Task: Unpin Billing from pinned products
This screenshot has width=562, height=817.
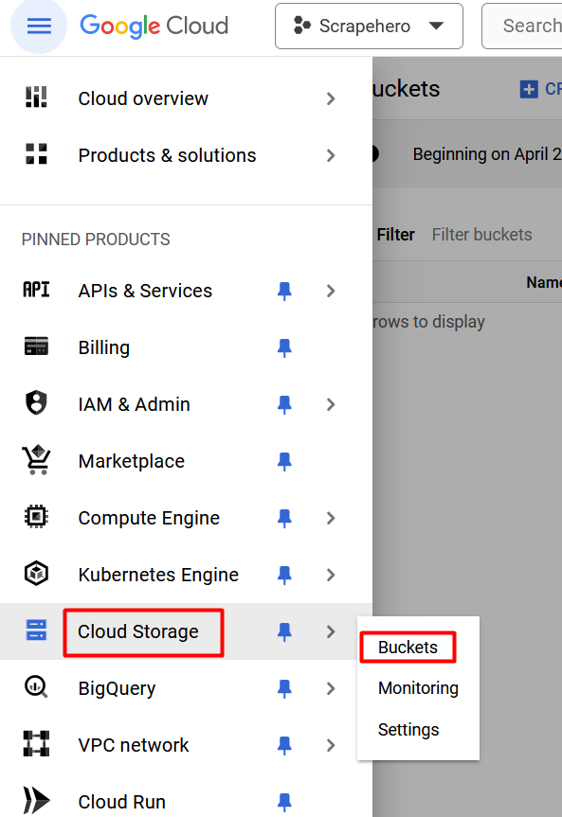Action: pos(284,347)
